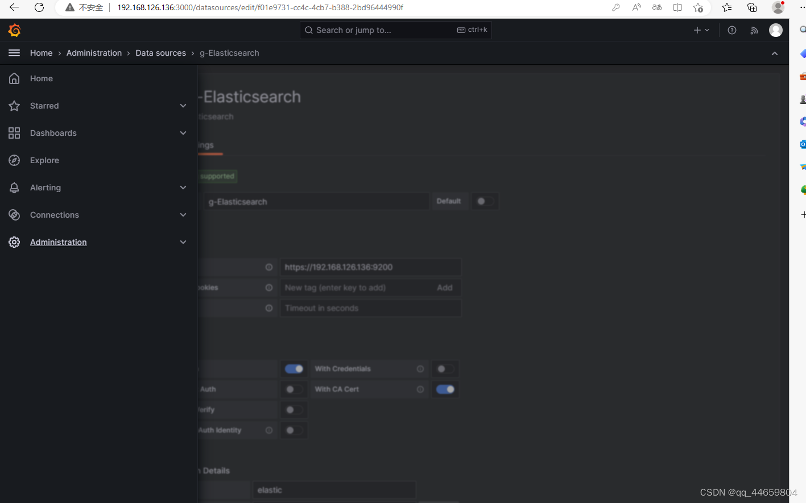The height and width of the screenshot is (503, 806).
Task: Click the translate icon in address bar
Action: pyautogui.click(x=657, y=7)
